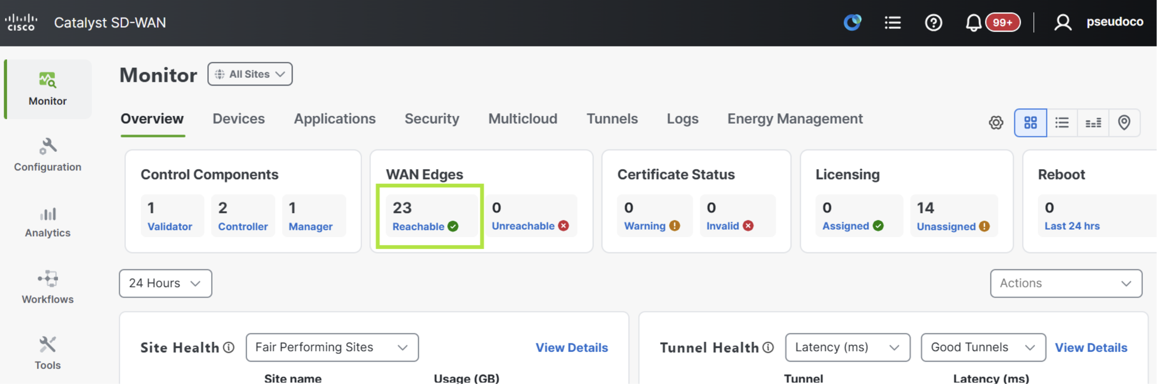
Task: Open the Last 24 hrs reboot link
Action: click(x=1072, y=226)
